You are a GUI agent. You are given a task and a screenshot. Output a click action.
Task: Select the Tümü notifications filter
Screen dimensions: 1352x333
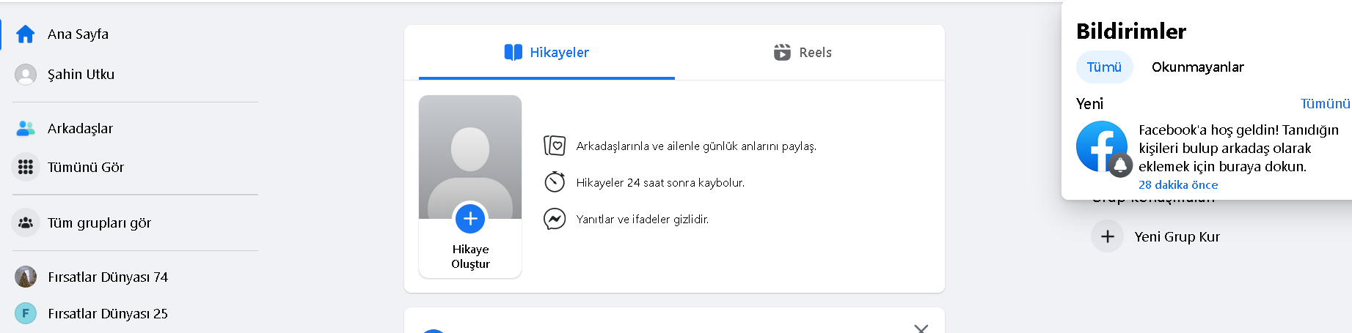[1104, 67]
